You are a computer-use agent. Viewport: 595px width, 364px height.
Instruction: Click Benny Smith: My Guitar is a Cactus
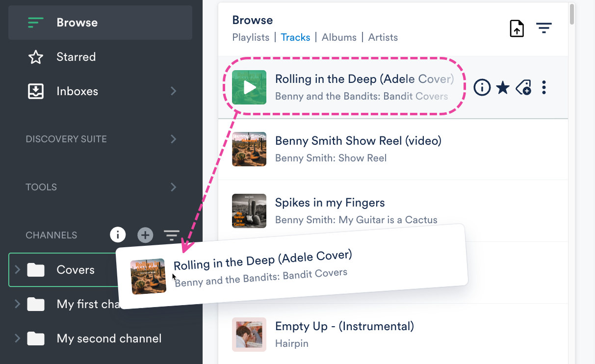pyautogui.click(x=356, y=220)
